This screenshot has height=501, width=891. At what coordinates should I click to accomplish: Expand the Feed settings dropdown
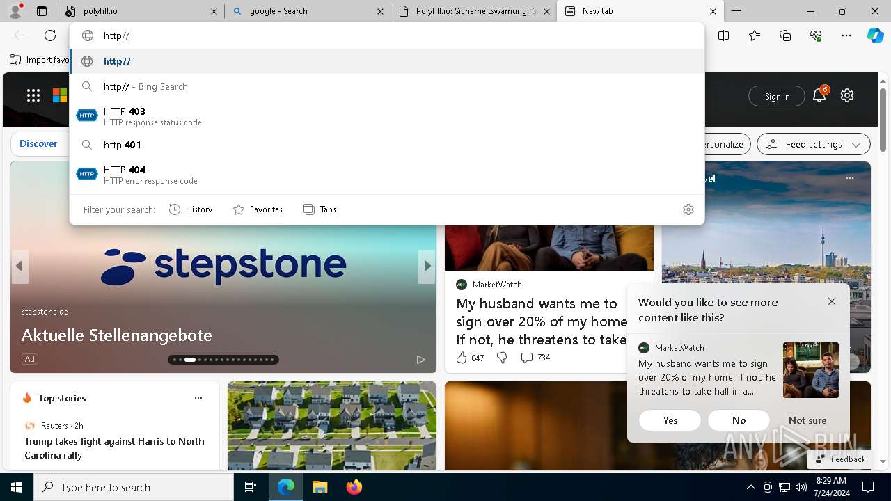tap(814, 144)
